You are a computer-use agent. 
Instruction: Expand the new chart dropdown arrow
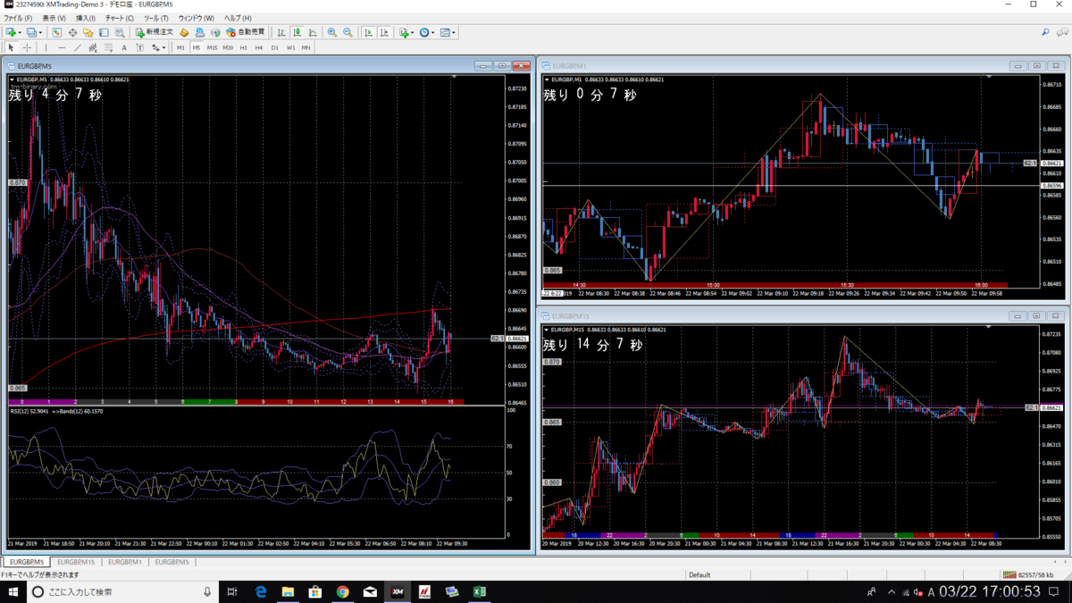point(20,32)
